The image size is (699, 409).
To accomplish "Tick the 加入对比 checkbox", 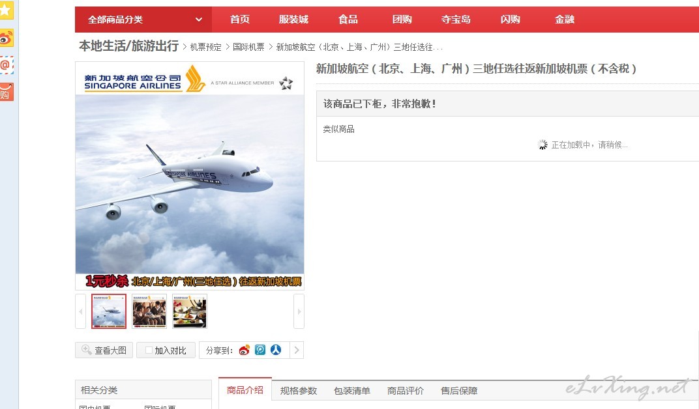I will [x=149, y=350].
